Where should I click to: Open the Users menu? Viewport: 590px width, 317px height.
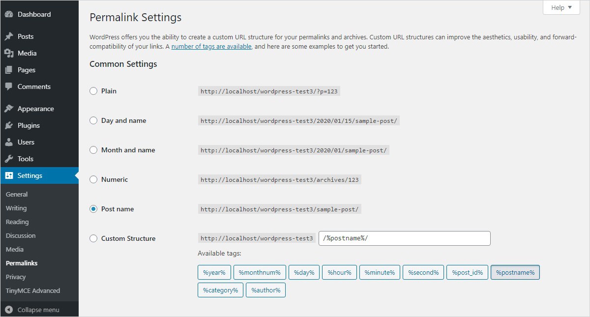(x=26, y=142)
